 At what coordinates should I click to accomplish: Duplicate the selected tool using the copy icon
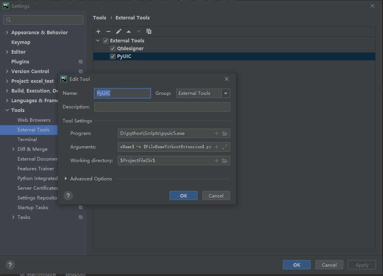149,31
